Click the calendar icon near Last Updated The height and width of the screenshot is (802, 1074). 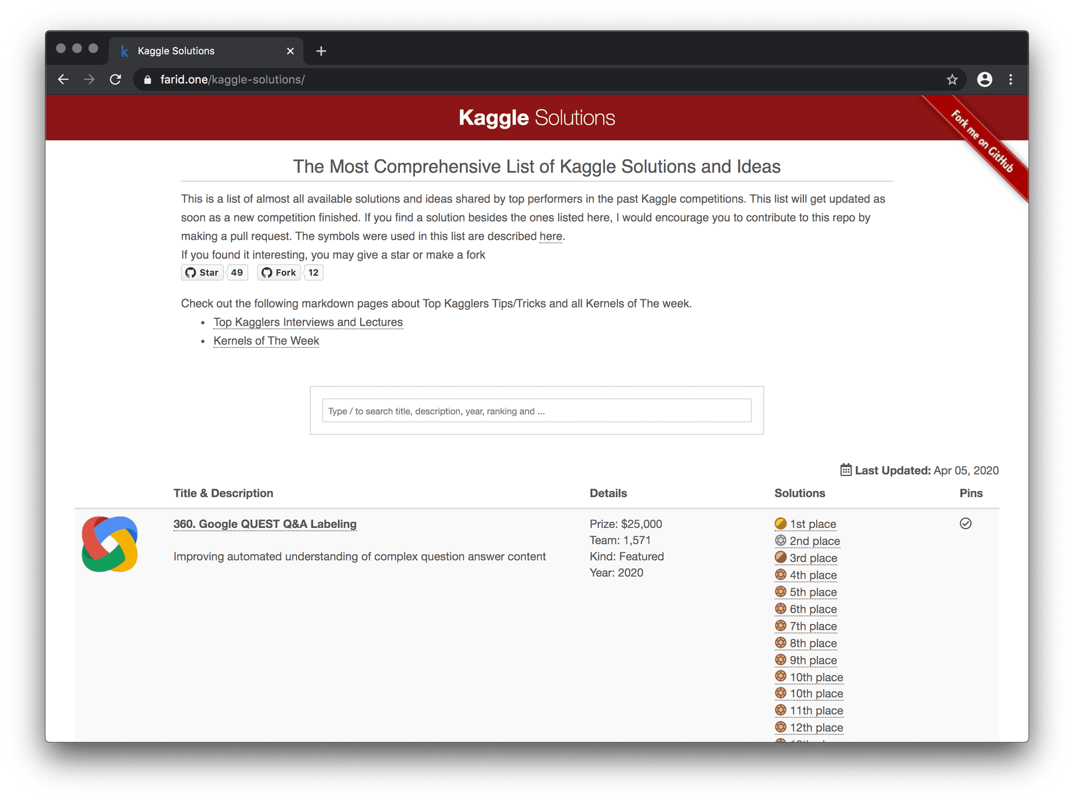846,470
